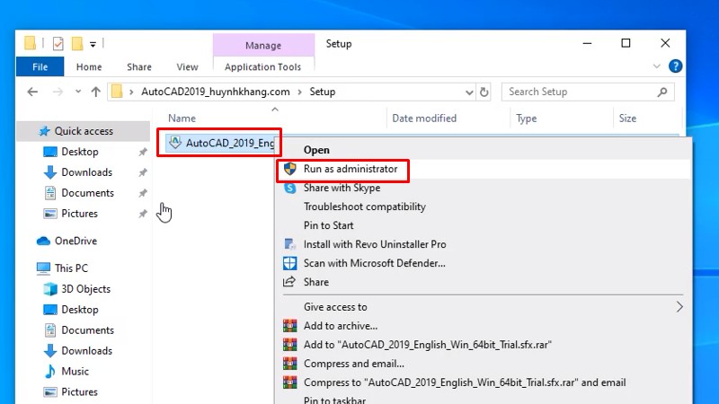Open the Help question mark icon
The height and width of the screenshot is (404, 719).
coord(675,66)
